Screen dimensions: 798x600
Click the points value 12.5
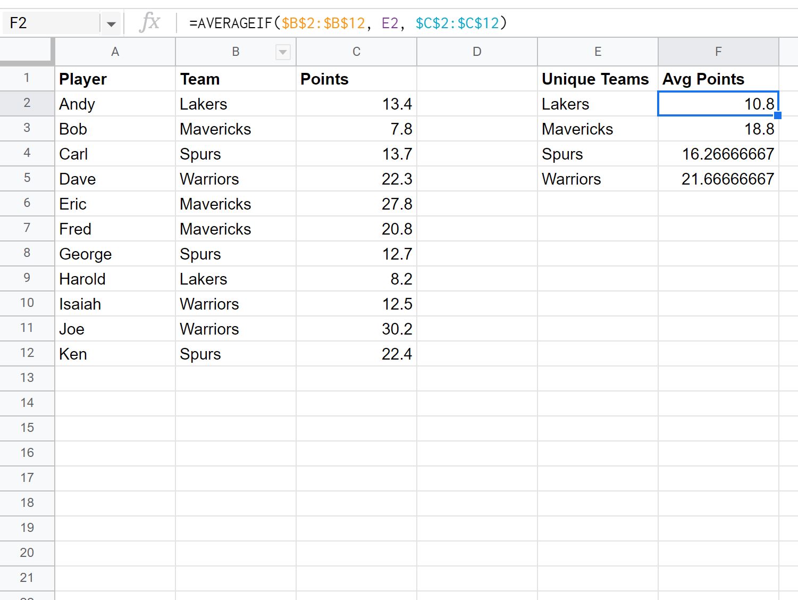[357, 304]
